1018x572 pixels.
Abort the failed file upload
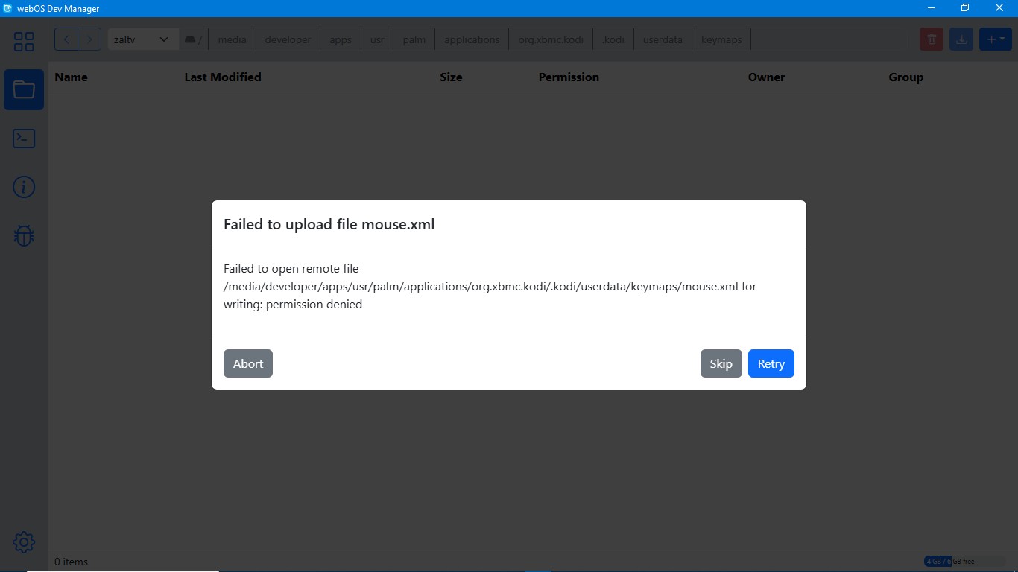pos(248,363)
